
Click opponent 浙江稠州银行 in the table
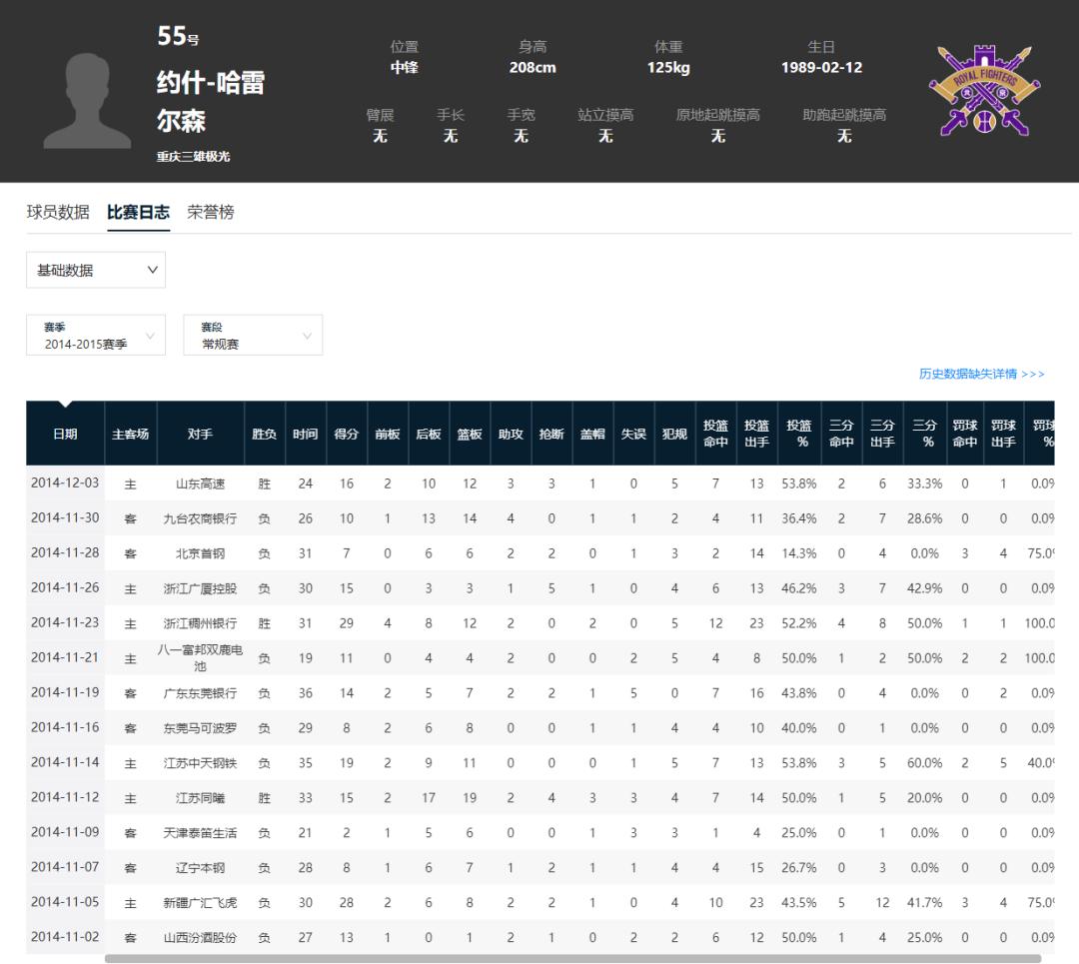(x=200, y=623)
